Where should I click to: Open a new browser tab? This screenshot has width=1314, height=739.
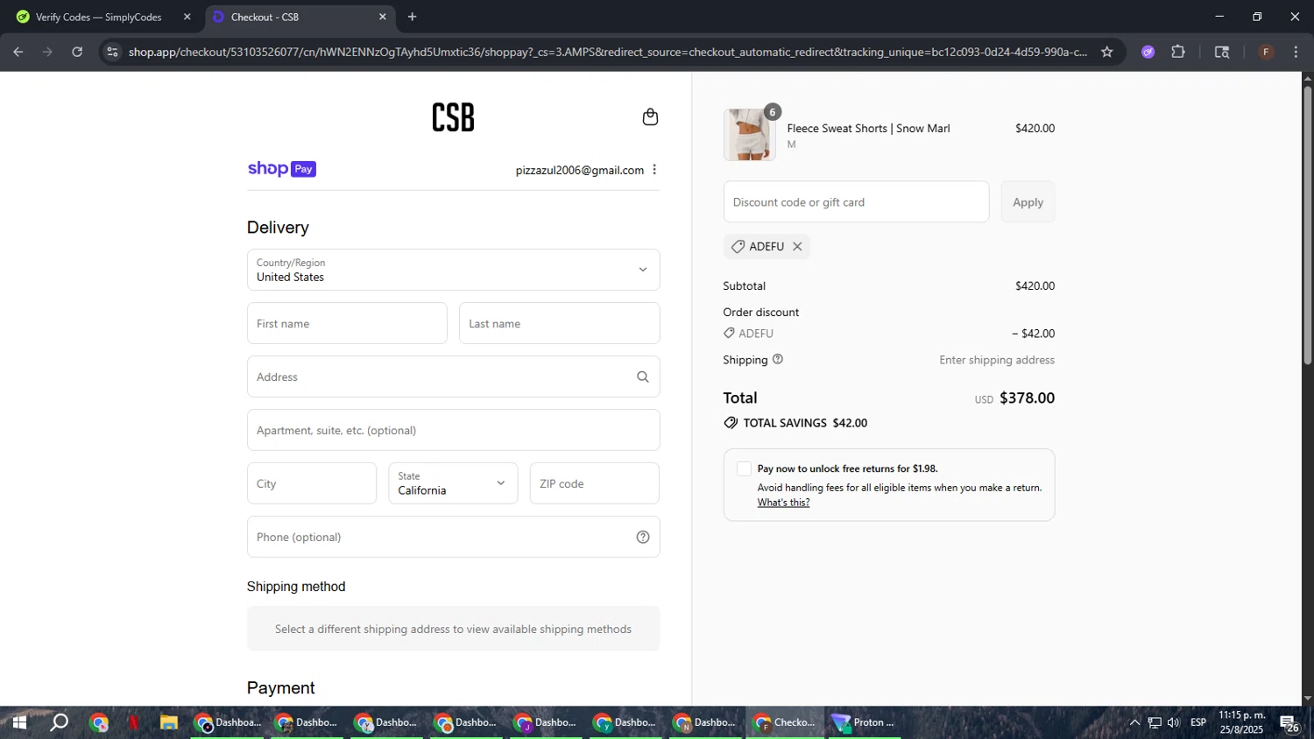click(412, 17)
